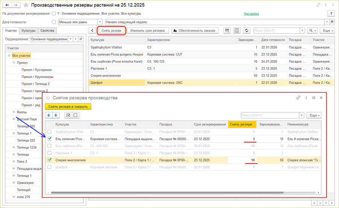The image size is (339, 208).
Task: Click the uncheck all rows icon in the dialog
Action: (75, 115)
